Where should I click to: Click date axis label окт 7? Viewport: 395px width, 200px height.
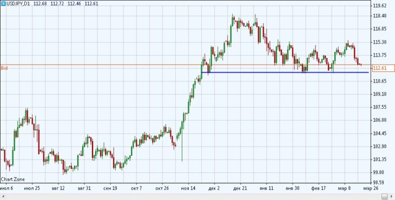136,188
